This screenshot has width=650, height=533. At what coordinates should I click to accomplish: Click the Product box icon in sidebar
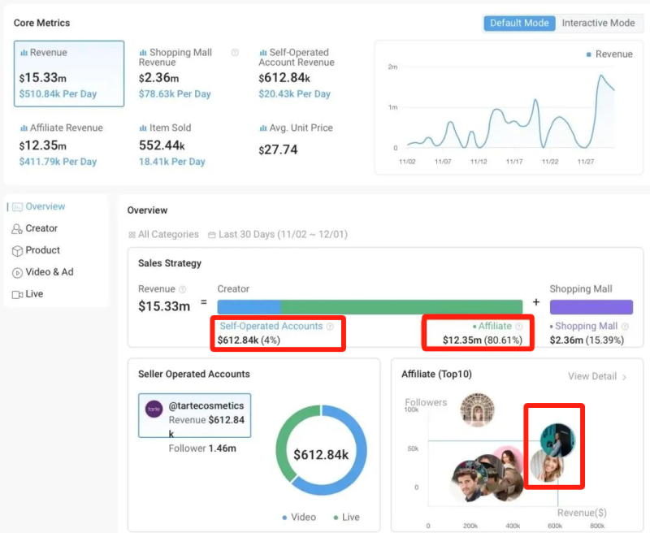coord(17,251)
